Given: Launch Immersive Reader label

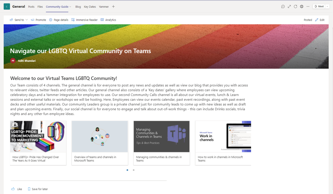Looking at the screenshot, I should click(87, 20).
